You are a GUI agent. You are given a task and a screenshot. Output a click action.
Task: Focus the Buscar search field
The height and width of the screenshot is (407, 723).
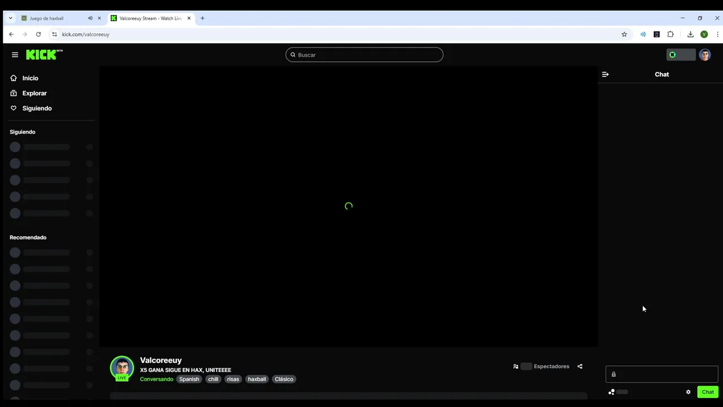click(x=364, y=55)
